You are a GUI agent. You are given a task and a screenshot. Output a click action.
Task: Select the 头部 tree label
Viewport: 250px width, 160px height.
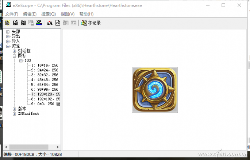coord(16,31)
